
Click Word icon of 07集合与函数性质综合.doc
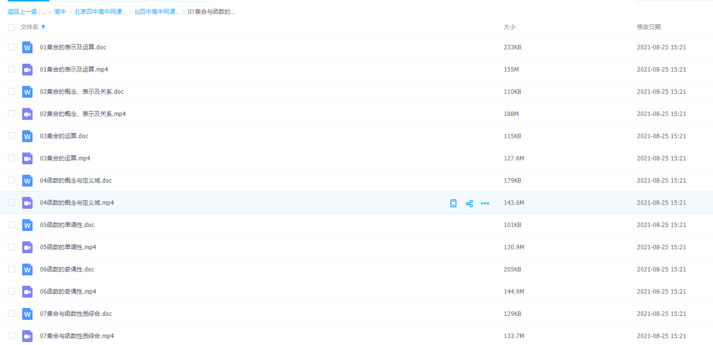click(27, 314)
